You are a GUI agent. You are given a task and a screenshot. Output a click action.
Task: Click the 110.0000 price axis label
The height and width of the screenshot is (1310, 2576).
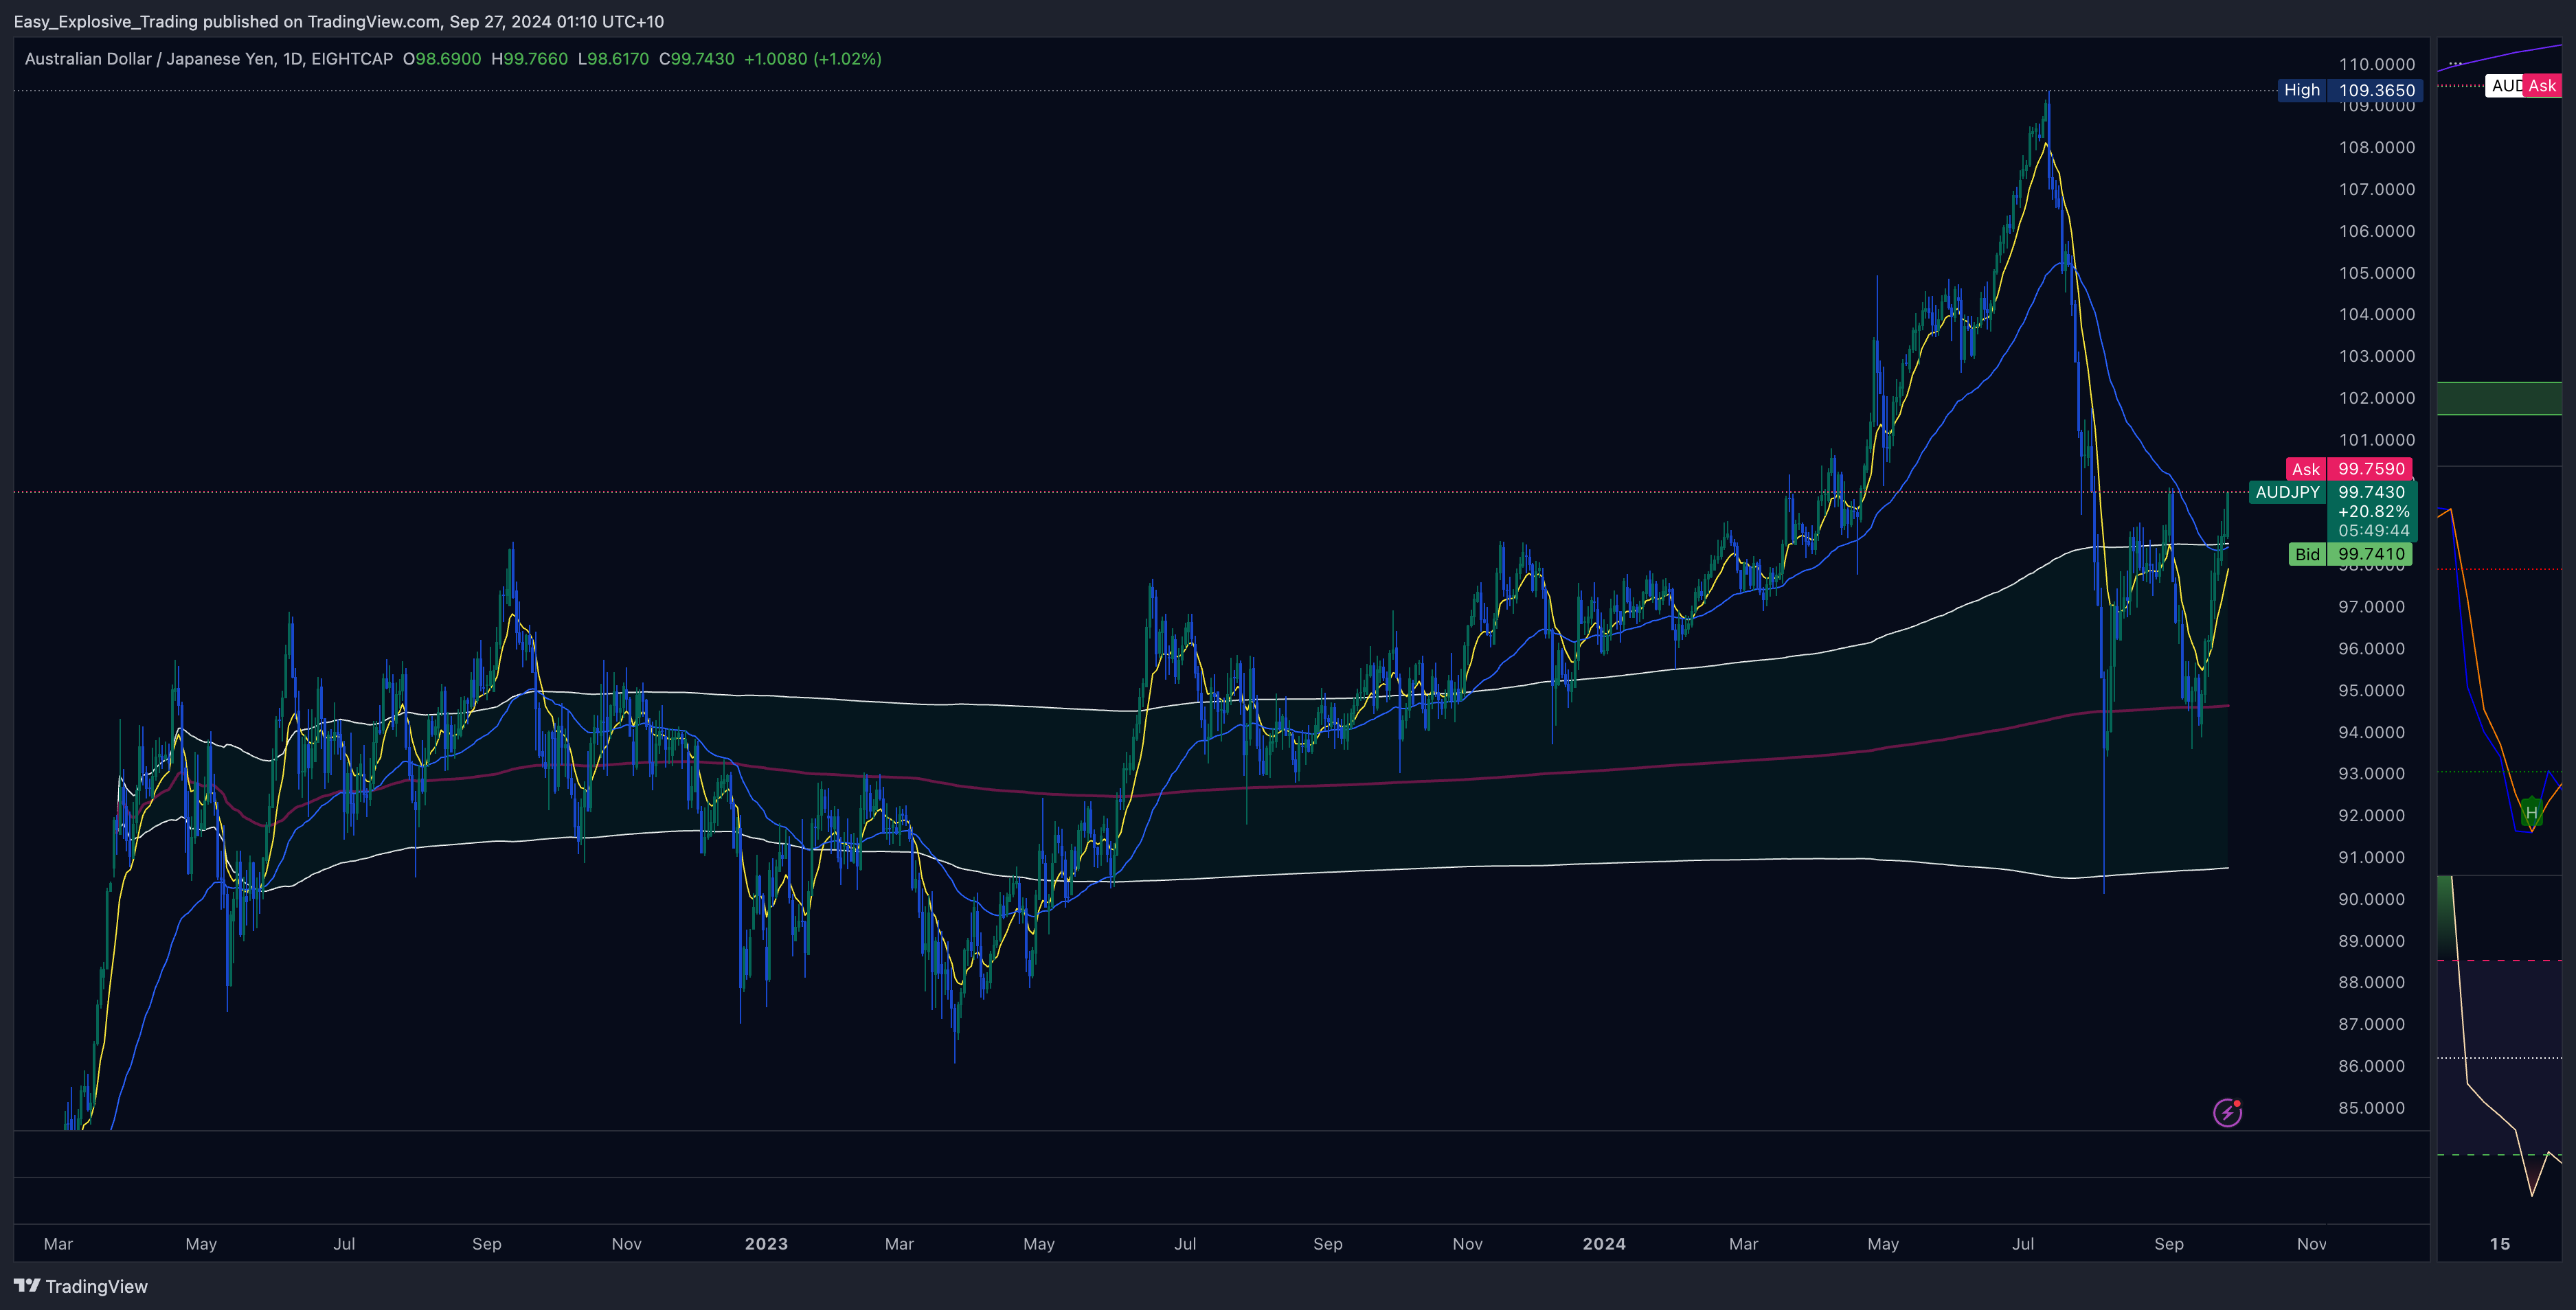tap(2376, 64)
